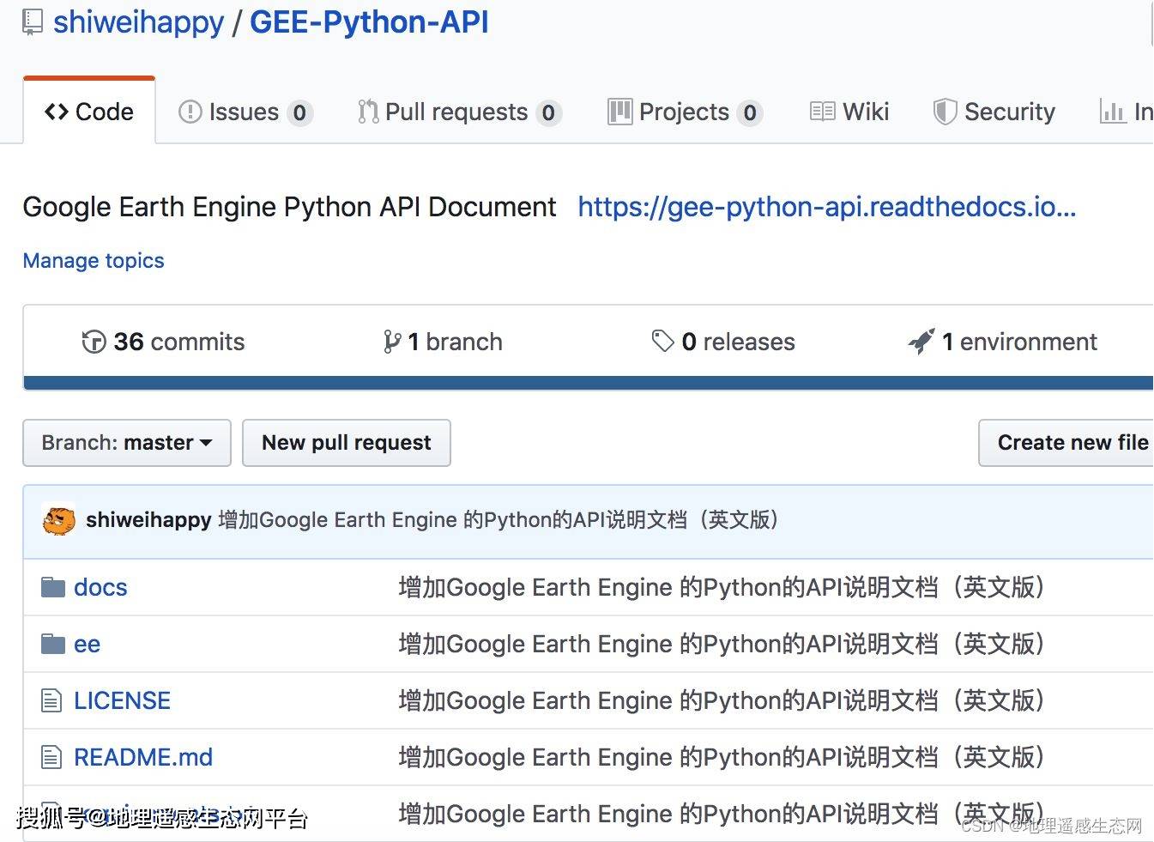The height and width of the screenshot is (842, 1154).
Task: Click the docs folder icon
Action: [53, 587]
